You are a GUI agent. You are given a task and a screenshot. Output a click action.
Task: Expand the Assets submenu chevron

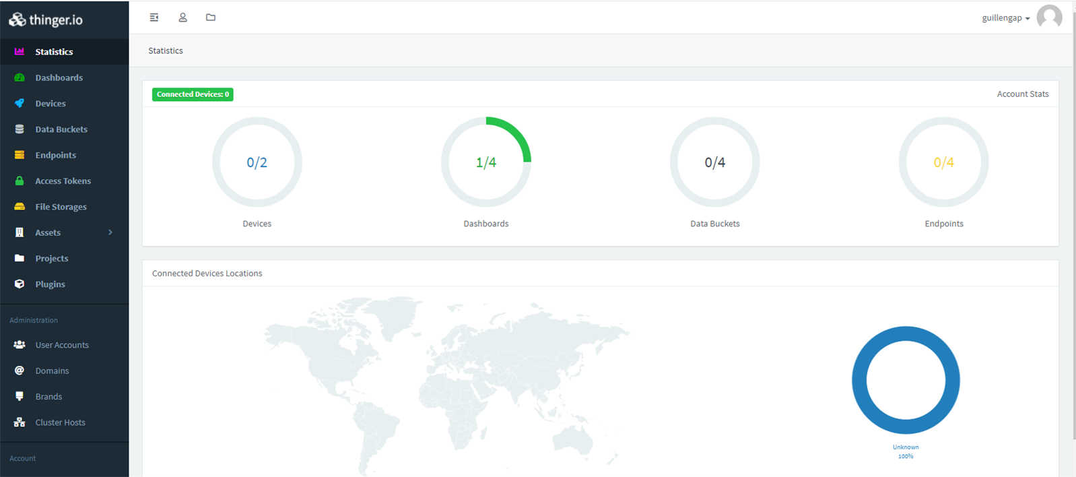110,232
